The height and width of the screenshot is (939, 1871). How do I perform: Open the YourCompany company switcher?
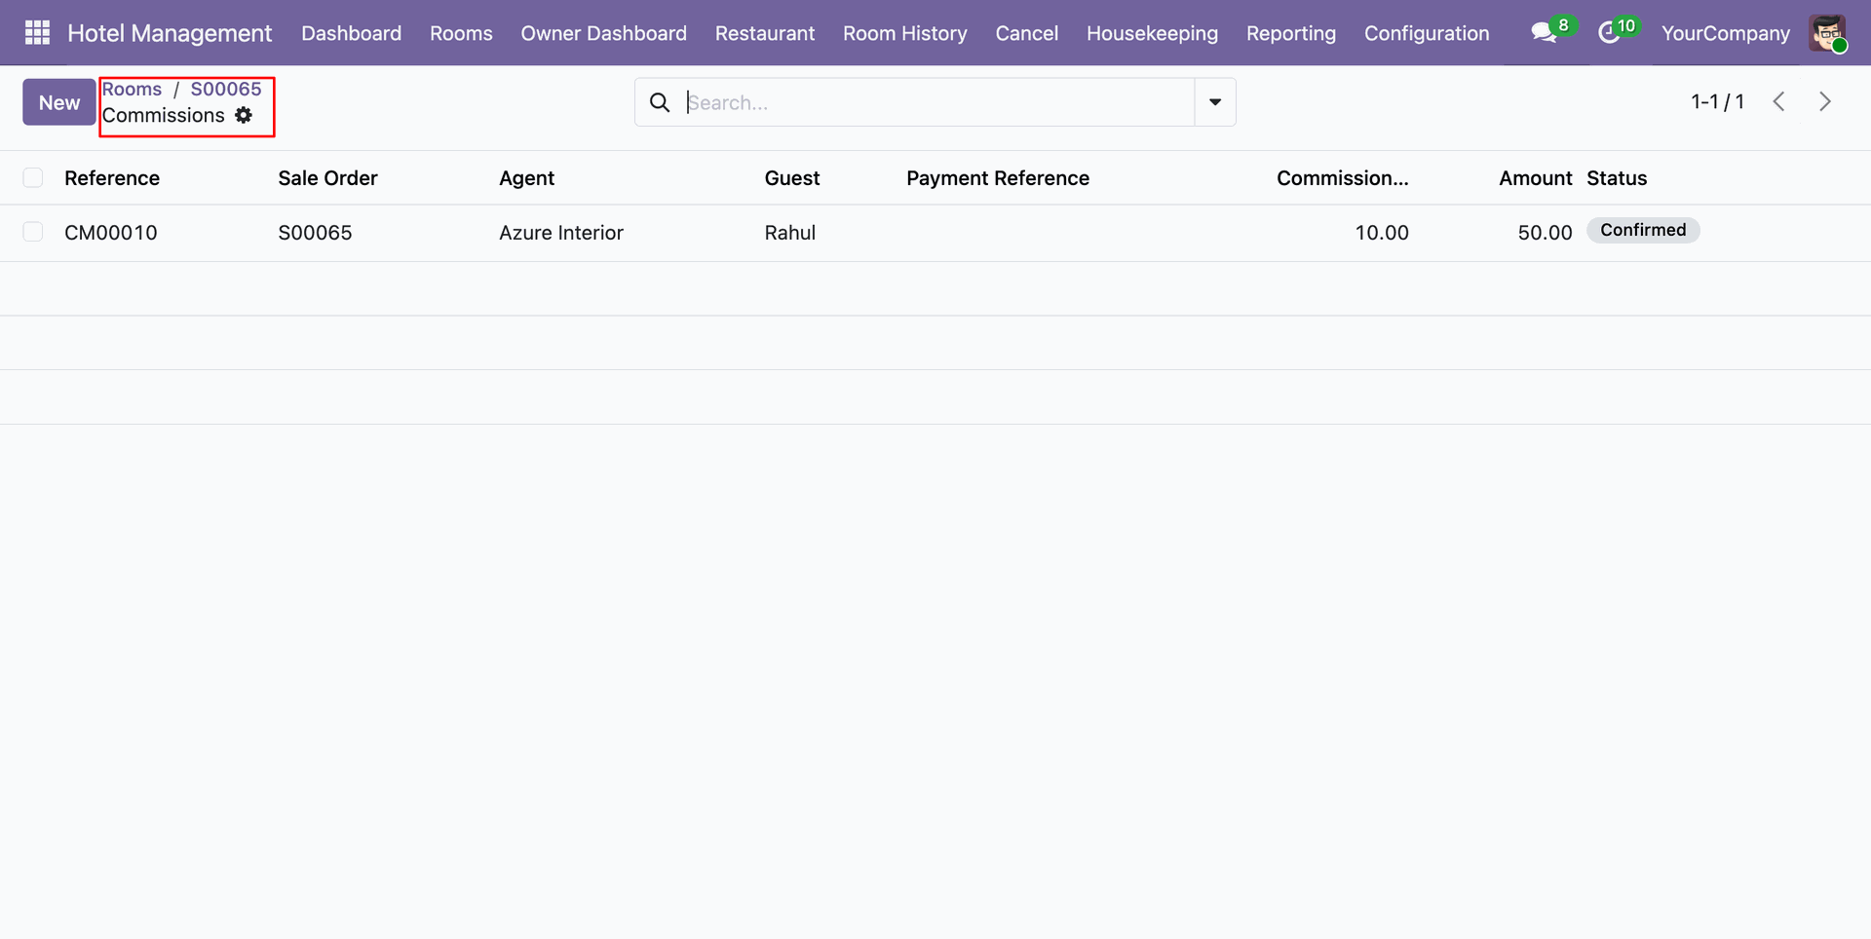pyautogui.click(x=1725, y=33)
